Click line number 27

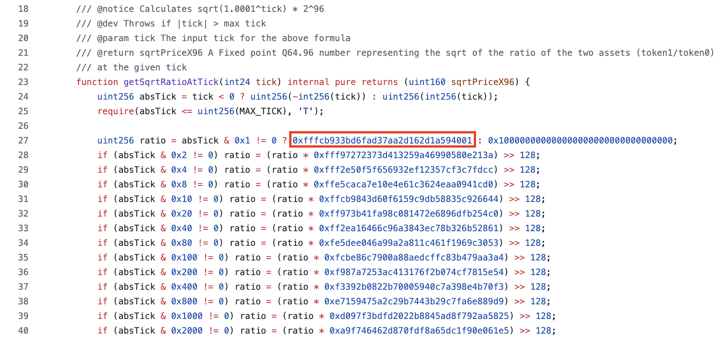[23, 140]
